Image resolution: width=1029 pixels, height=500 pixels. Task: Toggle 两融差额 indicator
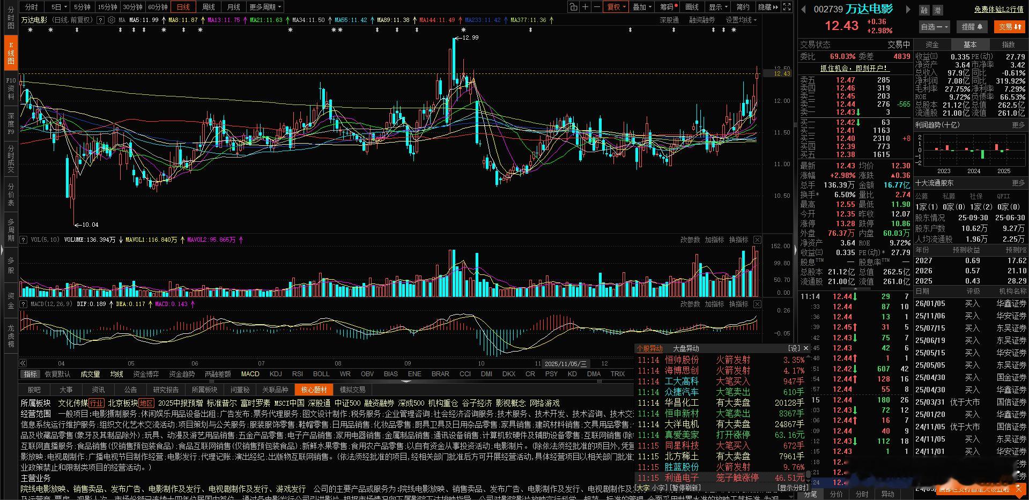coord(218,374)
